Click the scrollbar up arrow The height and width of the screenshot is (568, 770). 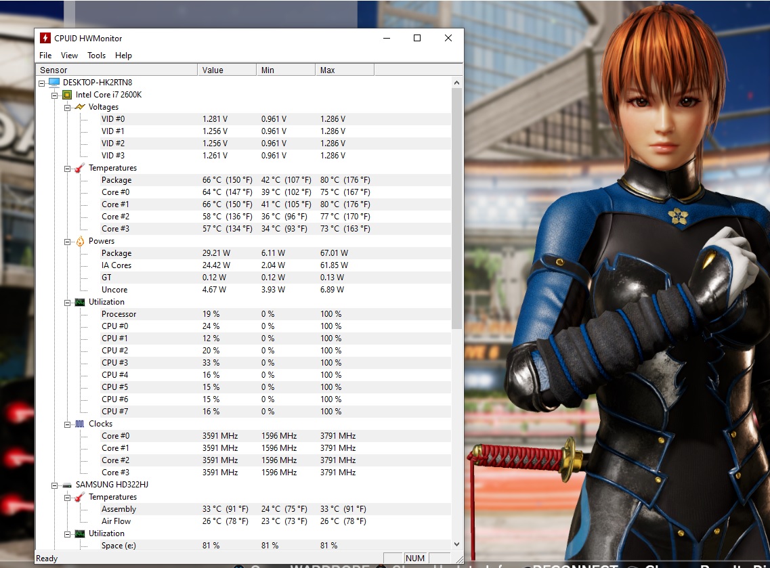coord(456,83)
